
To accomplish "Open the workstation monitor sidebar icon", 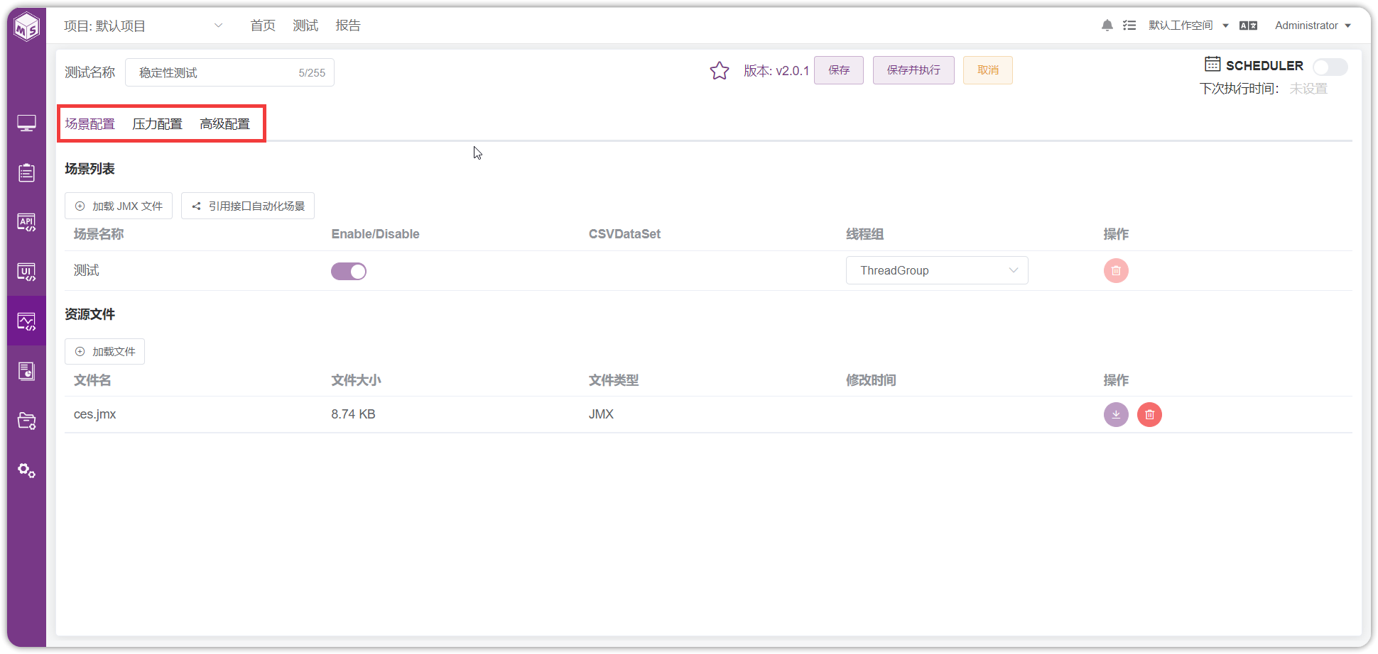I will (x=27, y=123).
